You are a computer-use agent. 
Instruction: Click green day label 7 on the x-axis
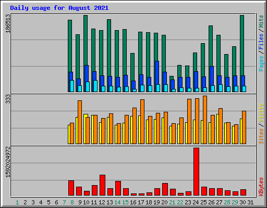[x=64, y=202]
